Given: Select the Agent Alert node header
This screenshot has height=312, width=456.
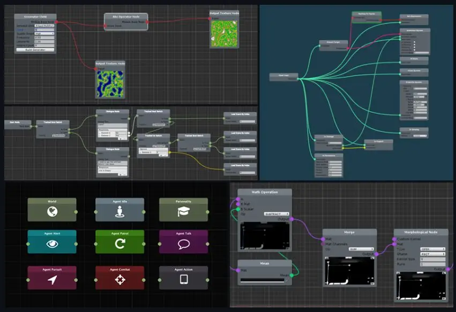Looking at the screenshot, I should coord(52,233).
